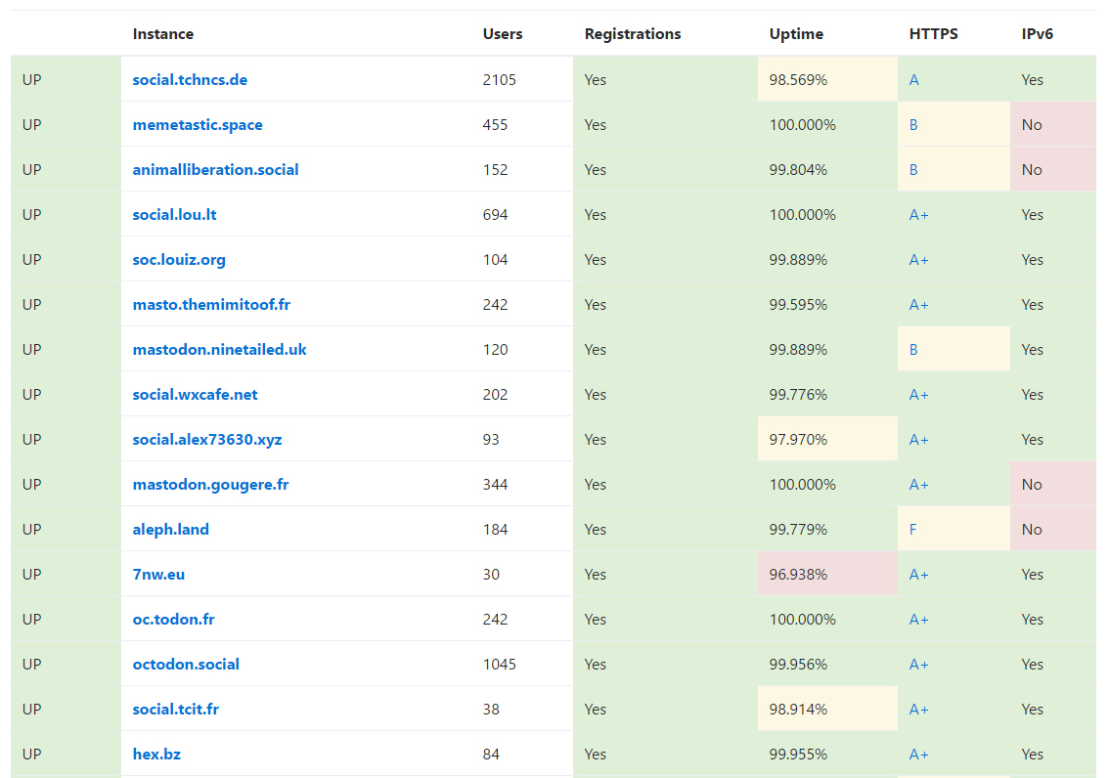Select the Registrations column header
The image size is (1109, 778).
tap(633, 33)
